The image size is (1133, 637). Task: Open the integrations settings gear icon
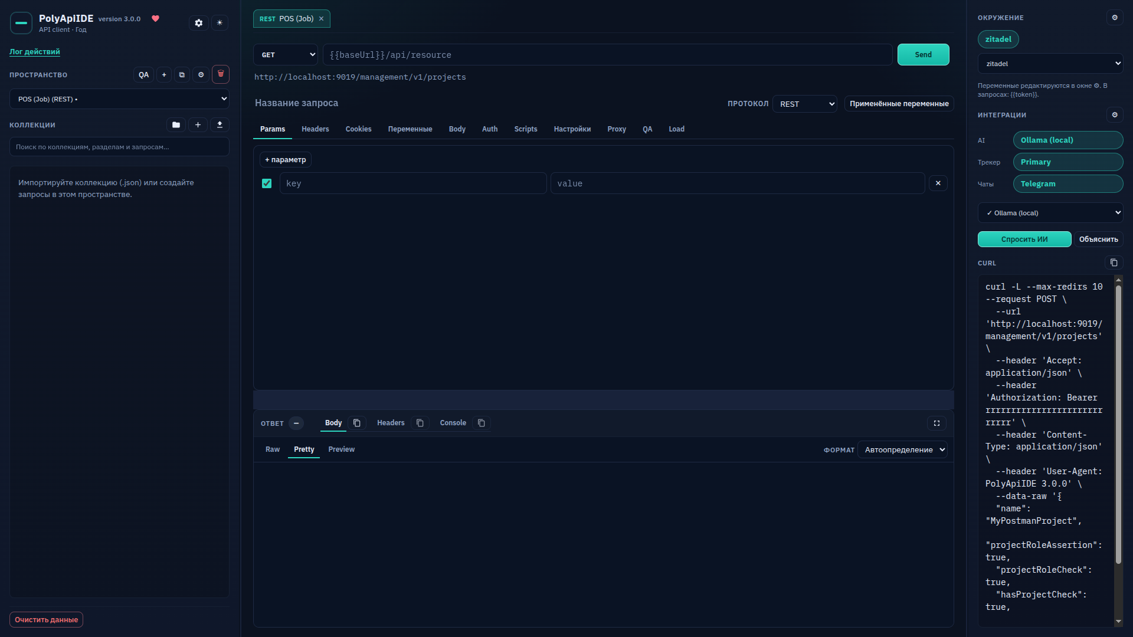[1115, 115]
